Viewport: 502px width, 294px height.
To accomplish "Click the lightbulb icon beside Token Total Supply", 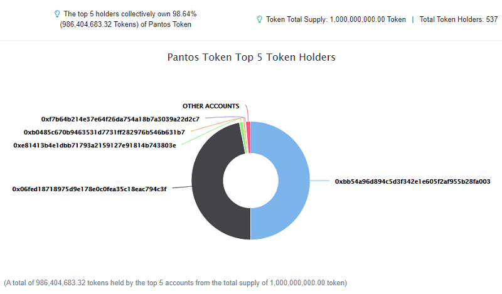I will (x=259, y=19).
